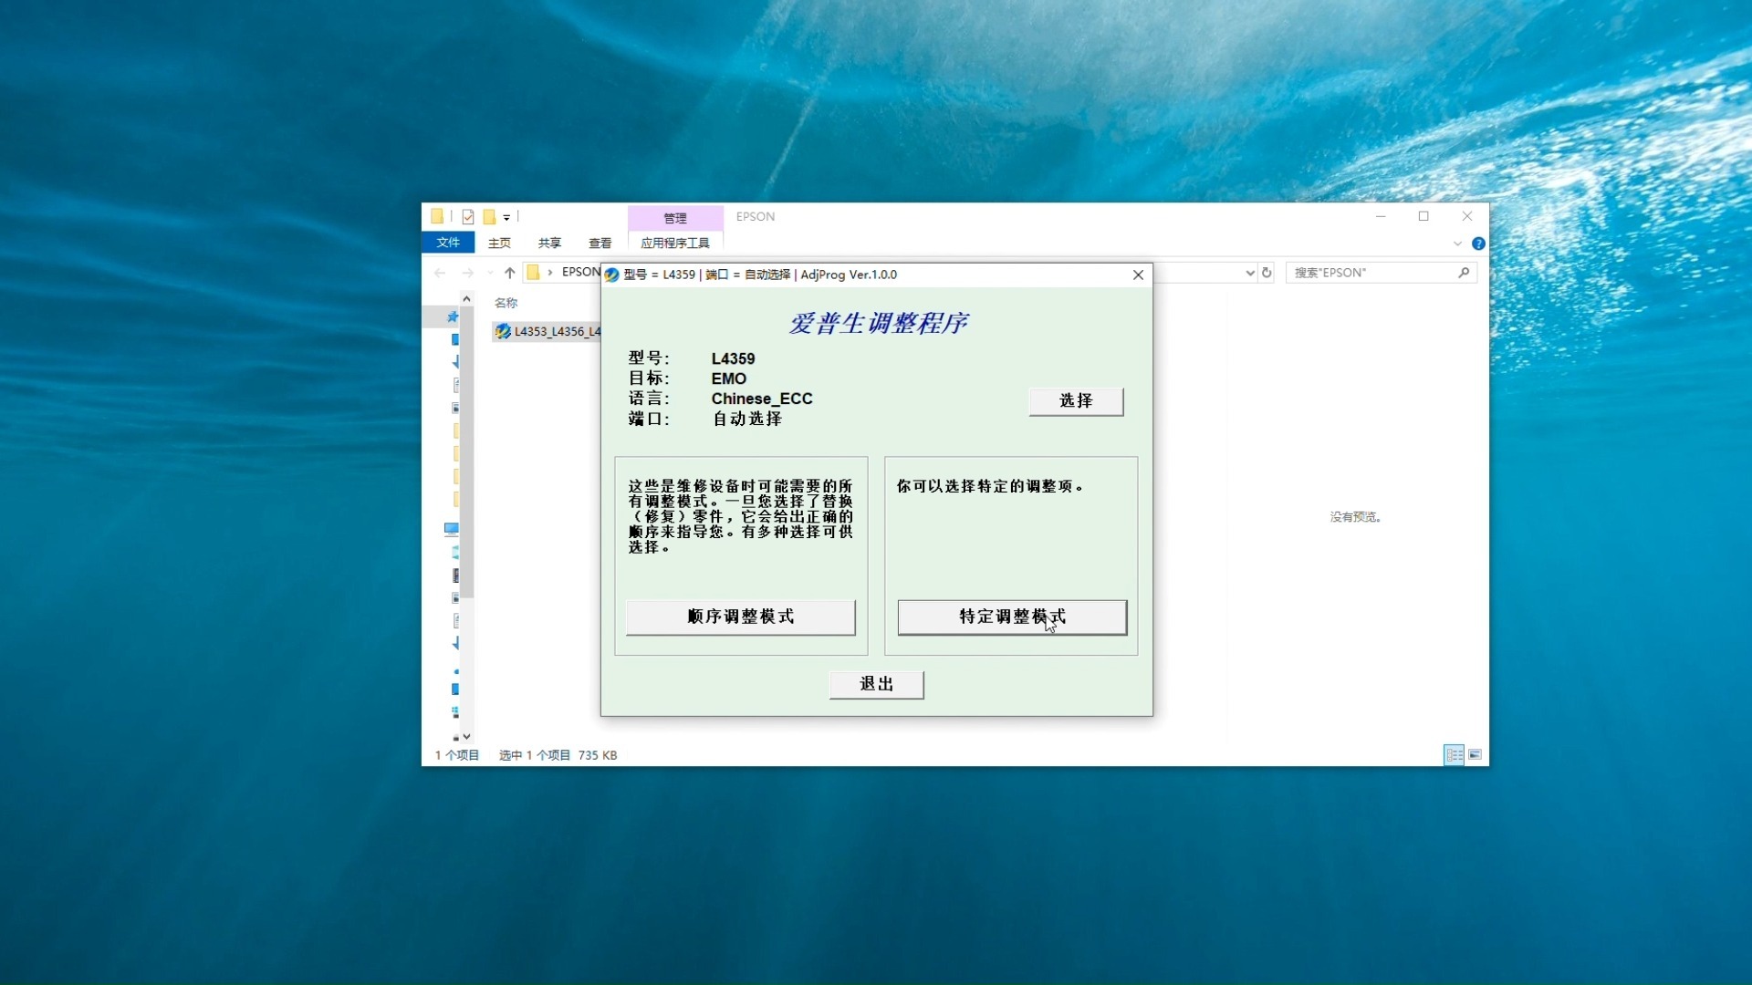Click This PC icon in navigation pane
The width and height of the screenshot is (1752, 985).
click(x=452, y=529)
